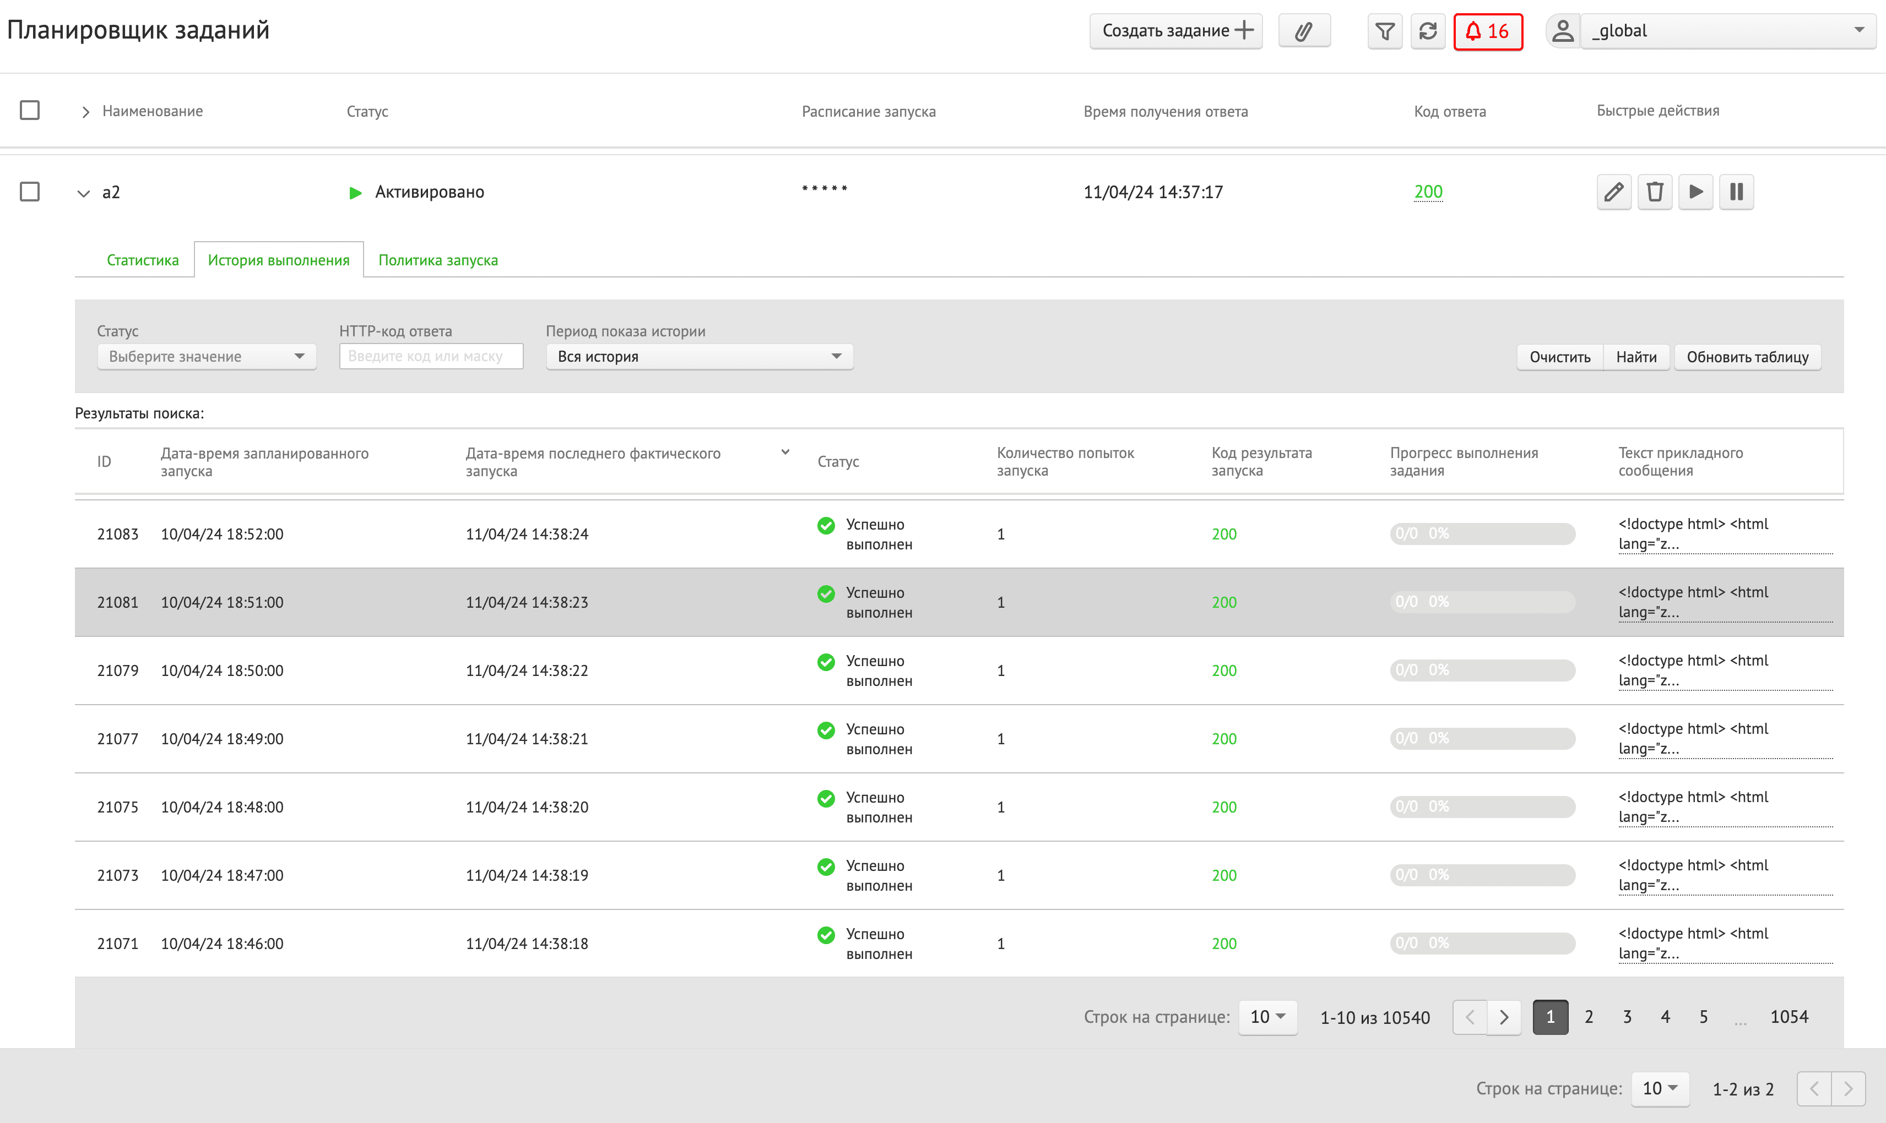Screen dimensions: 1886x1123
Task: Focus the HTTP-код ответа input field
Action: (431, 356)
